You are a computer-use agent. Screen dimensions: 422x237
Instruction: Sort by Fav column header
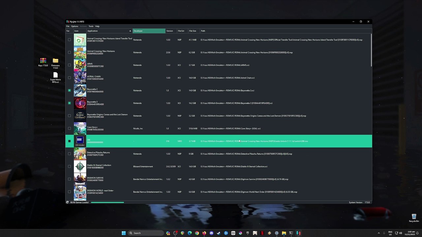point(69,31)
